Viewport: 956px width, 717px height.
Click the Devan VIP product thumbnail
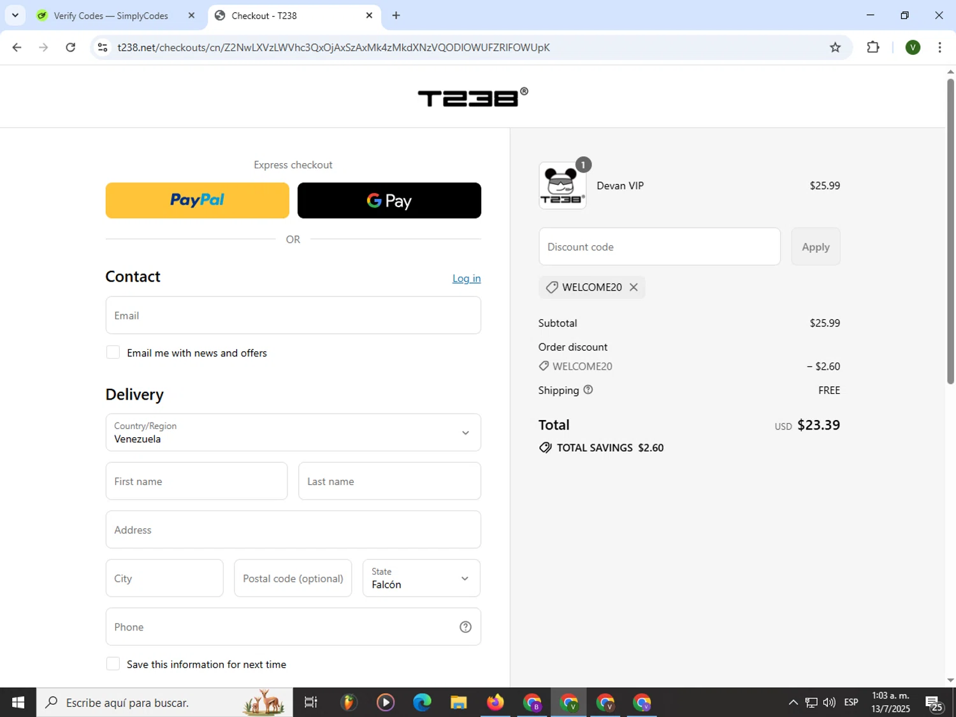pos(562,185)
